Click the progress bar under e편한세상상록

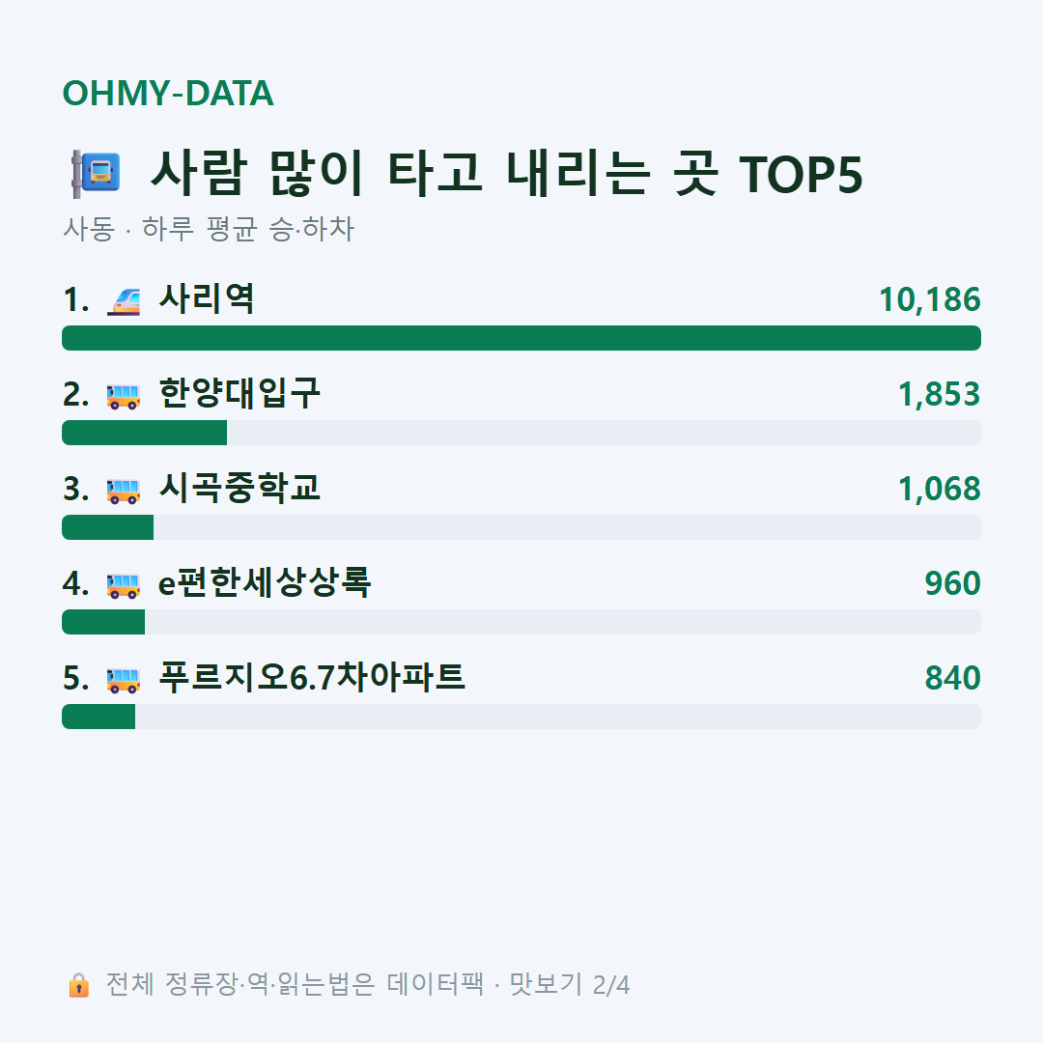(521, 621)
